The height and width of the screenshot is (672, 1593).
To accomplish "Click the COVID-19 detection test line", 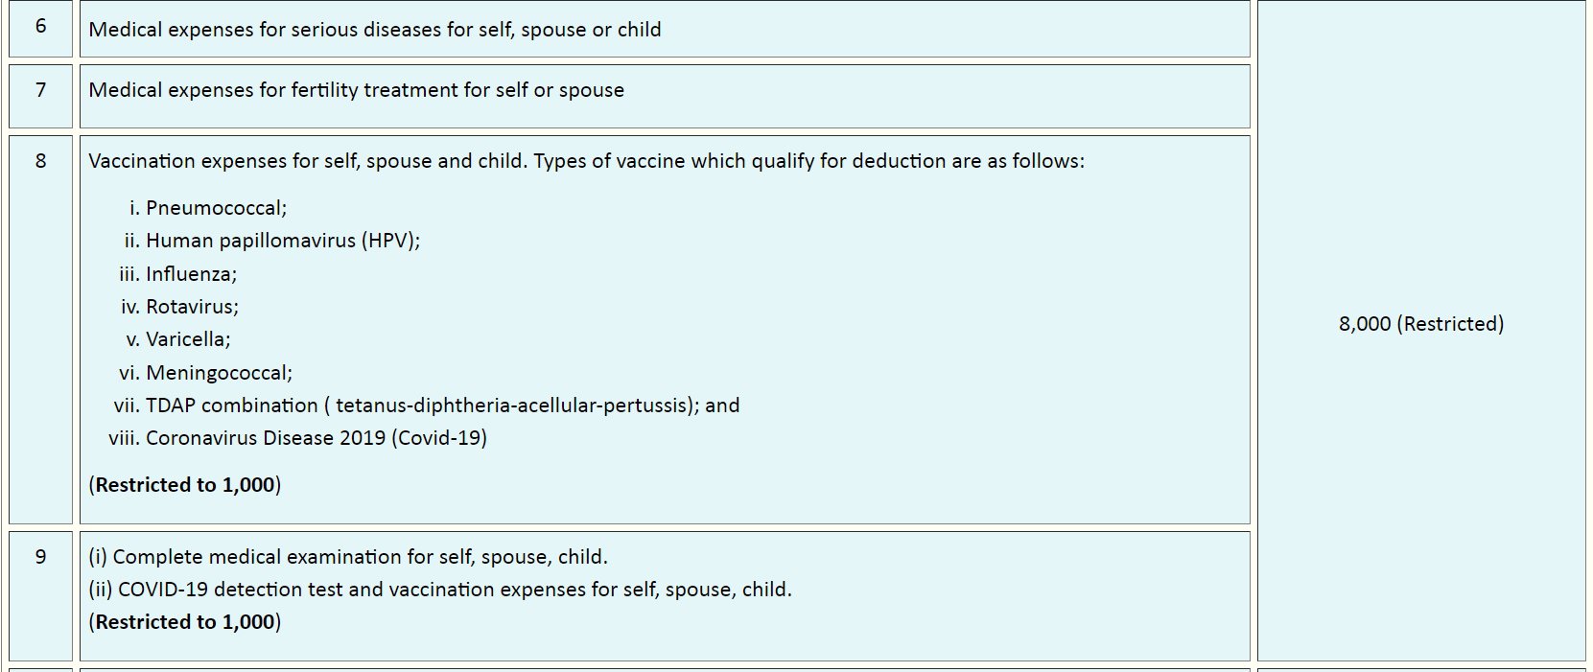I will tap(440, 590).
